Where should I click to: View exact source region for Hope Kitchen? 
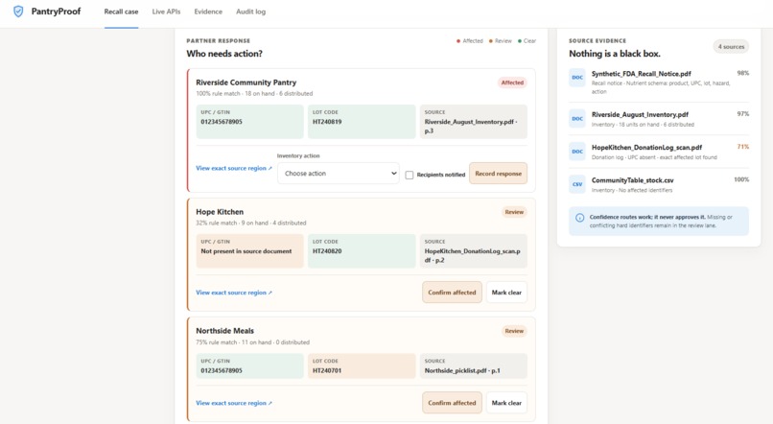[x=234, y=293]
